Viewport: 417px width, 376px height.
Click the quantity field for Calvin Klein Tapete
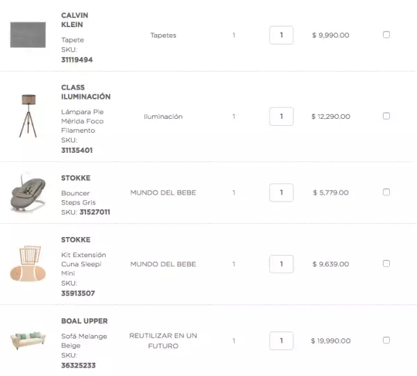pyautogui.click(x=281, y=35)
